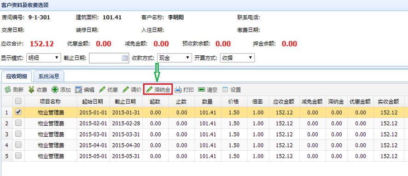Click the 价格 column header
Viewport: 408px width, 176px height.
(233, 101)
